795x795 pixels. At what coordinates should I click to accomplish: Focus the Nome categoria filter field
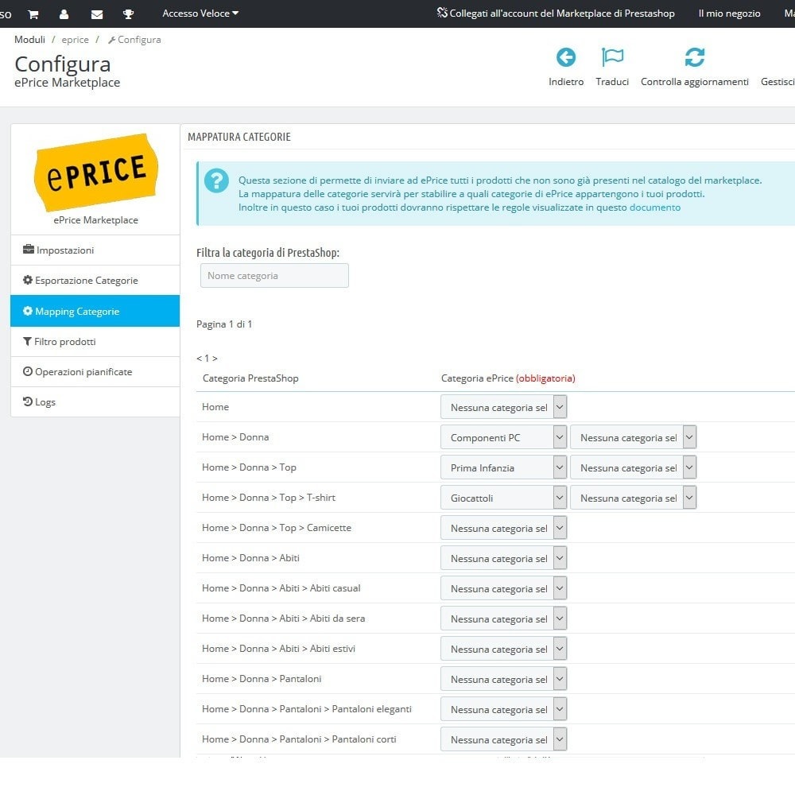coord(274,276)
